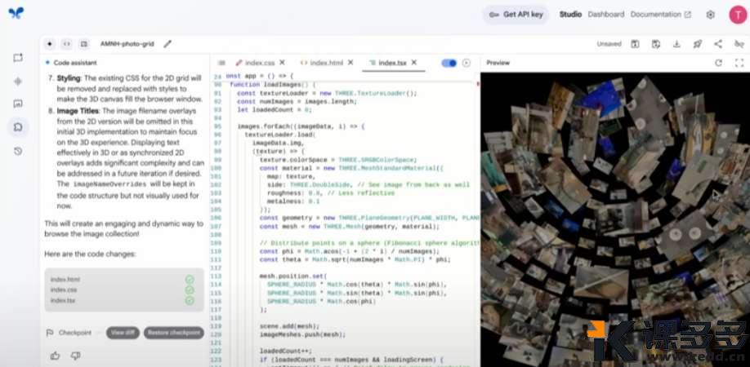Close the index.css tab
This screenshot has height=367, width=750.
click(x=282, y=63)
